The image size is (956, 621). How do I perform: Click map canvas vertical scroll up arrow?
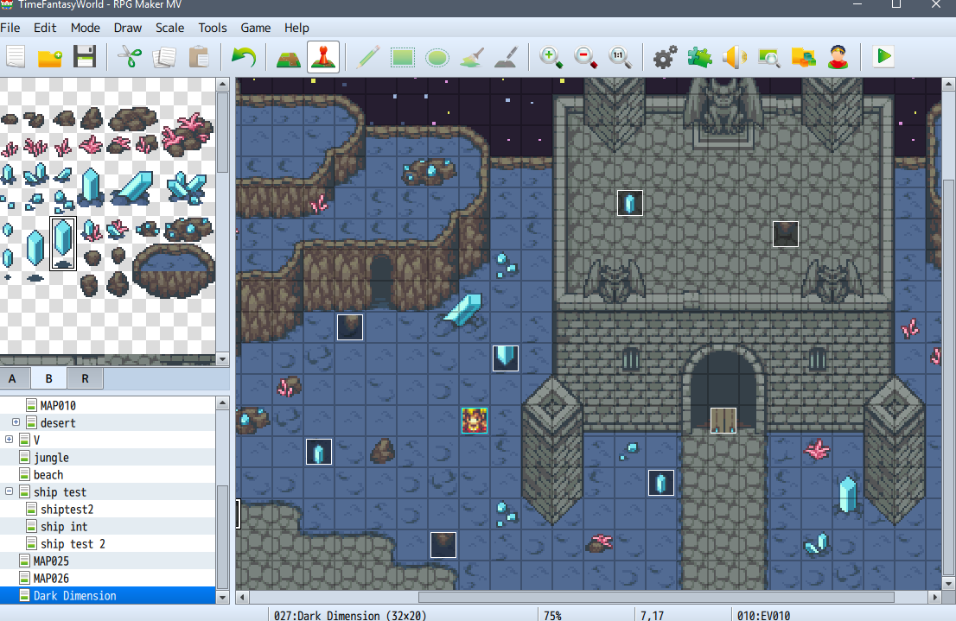948,84
